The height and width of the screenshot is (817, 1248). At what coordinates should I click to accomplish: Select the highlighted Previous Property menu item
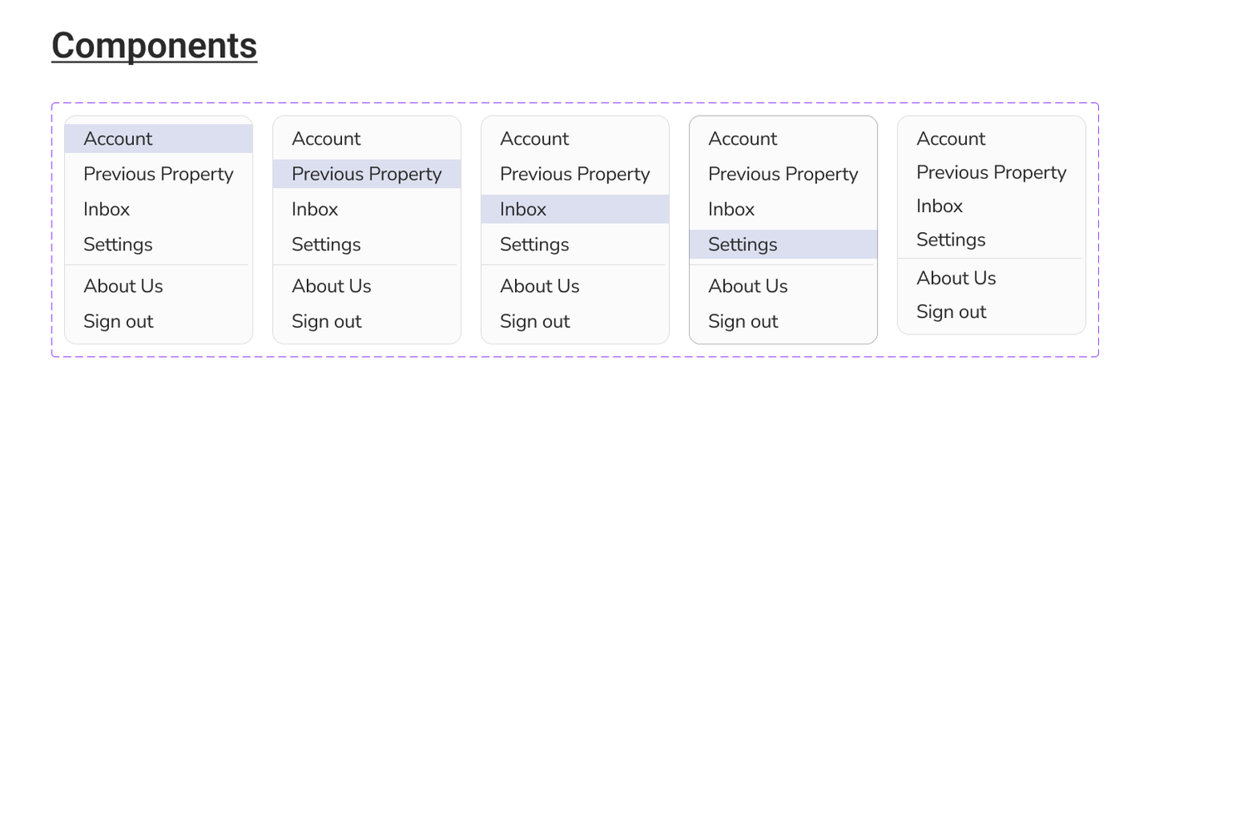366,174
